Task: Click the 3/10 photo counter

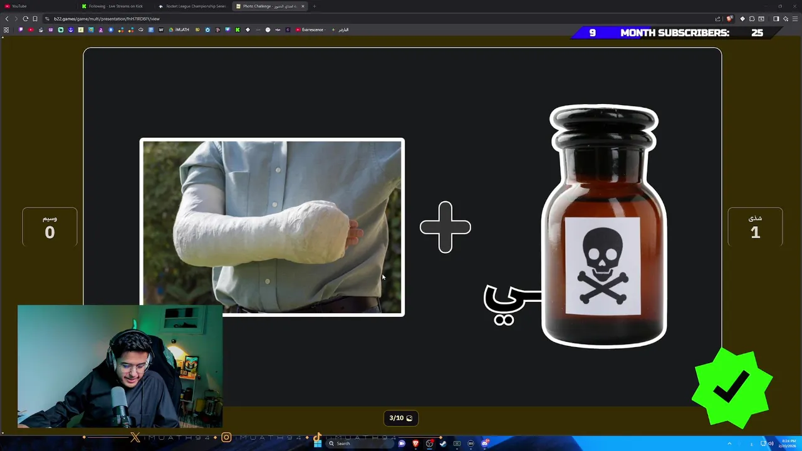Action: [401, 418]
